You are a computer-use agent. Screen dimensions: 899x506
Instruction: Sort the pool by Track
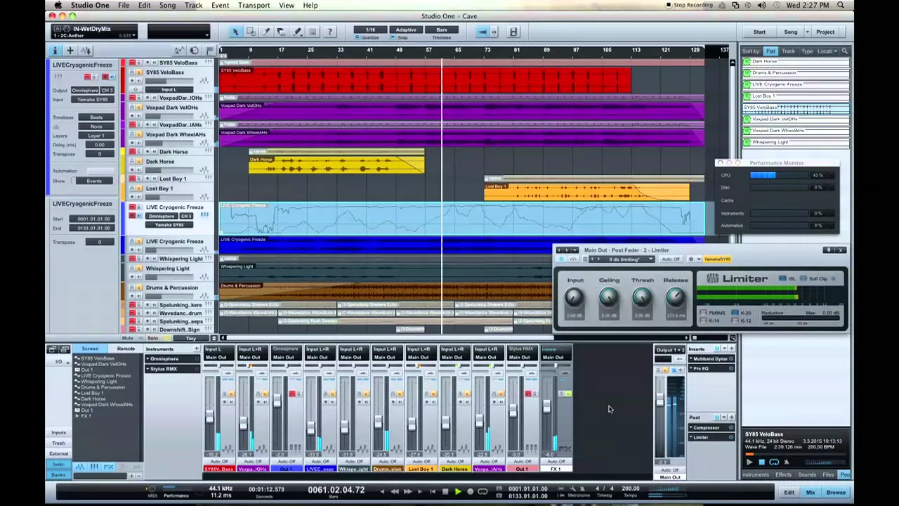(788, 51)
